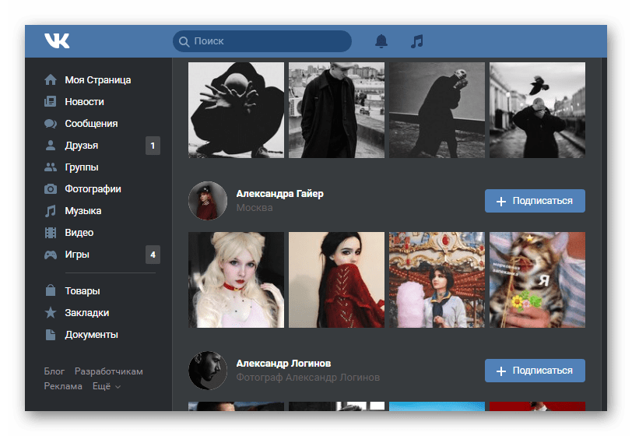Open Видео section in sidebar

(x=79, y=233)
